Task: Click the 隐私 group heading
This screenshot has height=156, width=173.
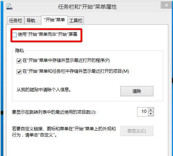Action: pyautogui.click(x=20, y=51)
